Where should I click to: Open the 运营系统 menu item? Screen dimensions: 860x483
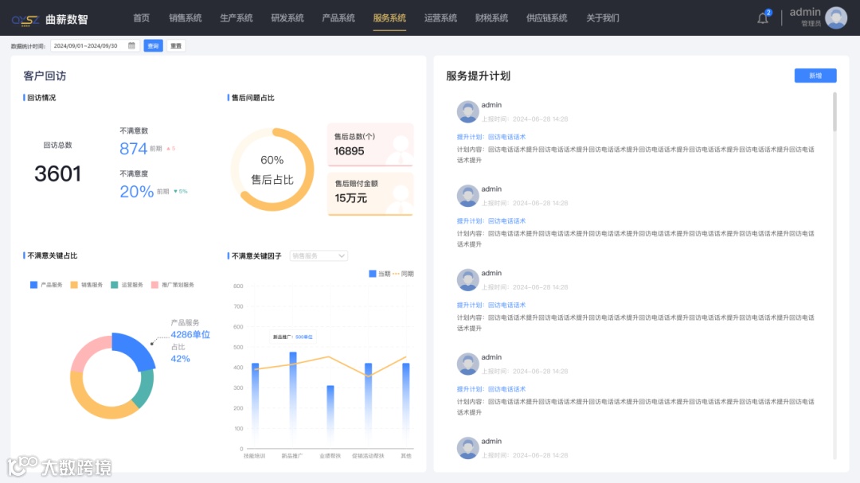pyautogui.click(x=440, y=18)
